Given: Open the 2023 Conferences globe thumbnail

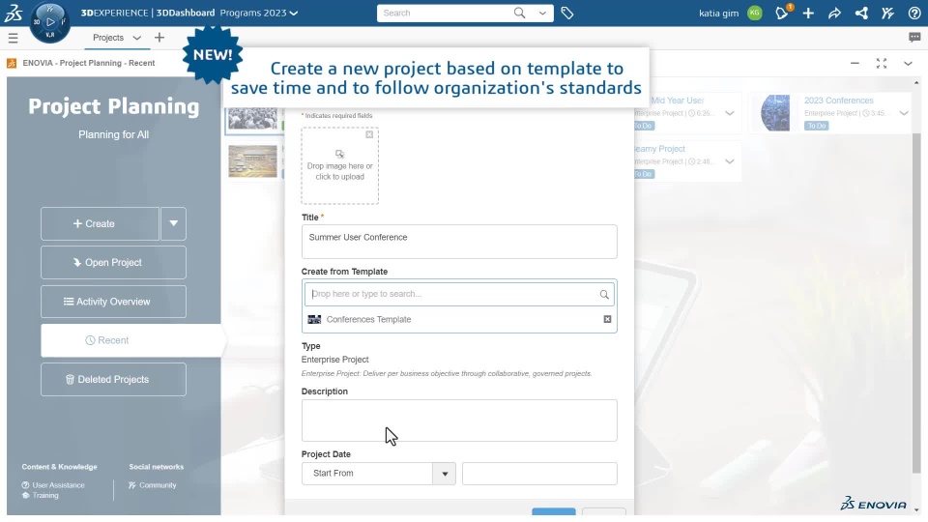Looking at the screenshot, I should click(774, 113).
